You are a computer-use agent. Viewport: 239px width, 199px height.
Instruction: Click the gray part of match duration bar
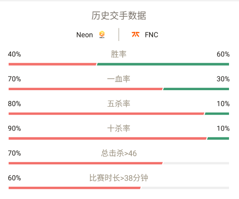tap(185, 188)
